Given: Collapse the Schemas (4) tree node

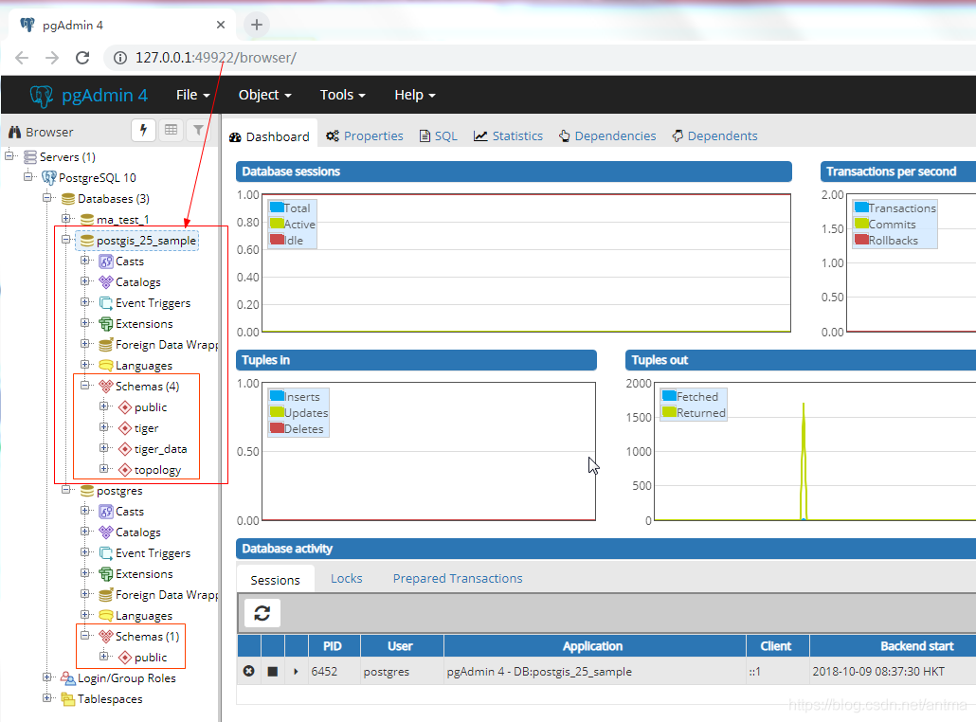Looking at the screenshot, I should (x=86, y=386).
